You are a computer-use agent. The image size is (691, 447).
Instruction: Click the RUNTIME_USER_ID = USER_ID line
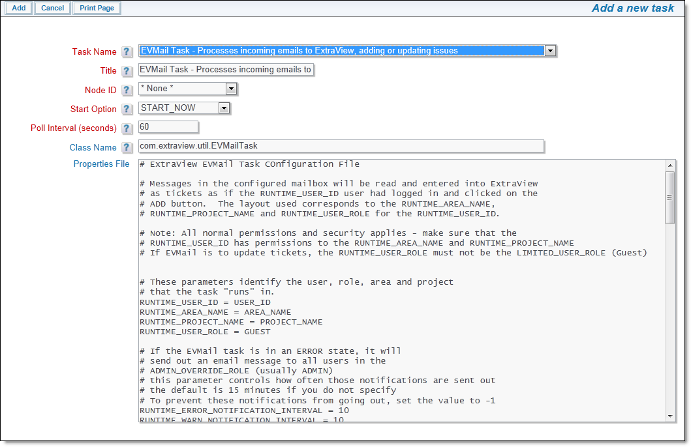[x=206, y=302]
